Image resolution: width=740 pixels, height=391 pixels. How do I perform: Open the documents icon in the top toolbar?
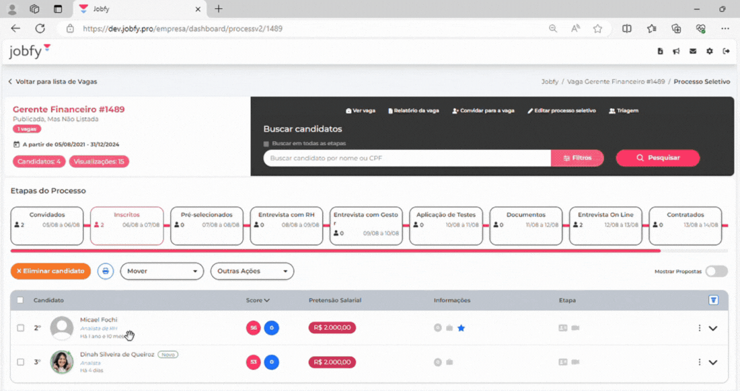[x=659, y=51]
